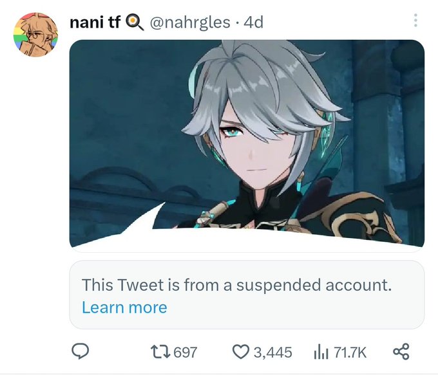The width and height of the screenshot is (438, 375).
Task: Click the 71.7K views count
Action: tap(350, 352)
